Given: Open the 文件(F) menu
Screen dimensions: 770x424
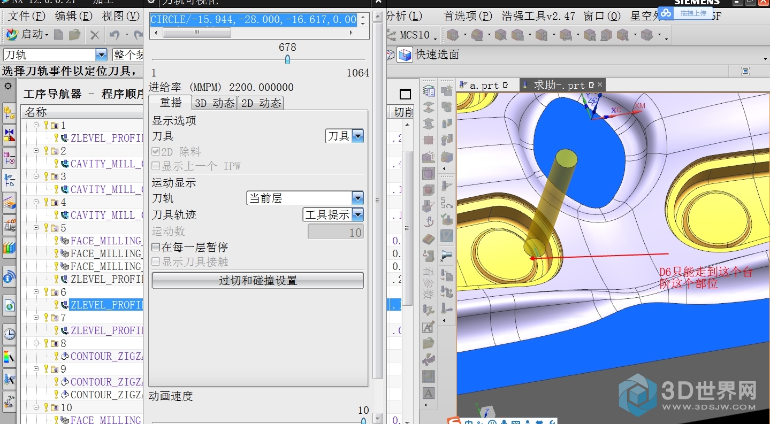Looking at the screenshot, I should point(27,16).
